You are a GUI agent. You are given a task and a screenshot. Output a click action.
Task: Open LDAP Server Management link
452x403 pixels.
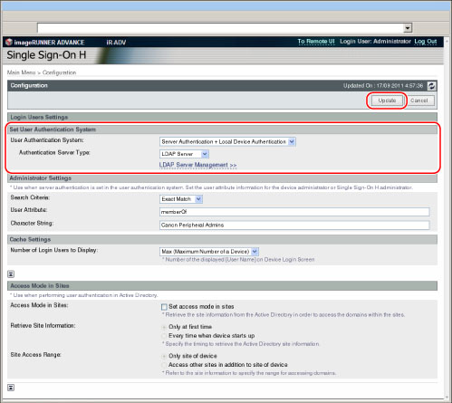point(197,165)
